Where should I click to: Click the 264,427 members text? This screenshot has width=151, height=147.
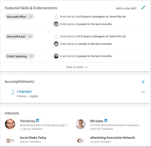30,142
